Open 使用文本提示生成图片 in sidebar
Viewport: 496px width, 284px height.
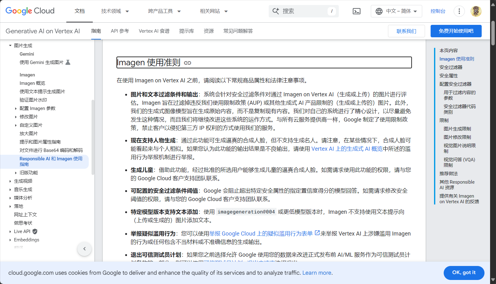coord(42,92)
